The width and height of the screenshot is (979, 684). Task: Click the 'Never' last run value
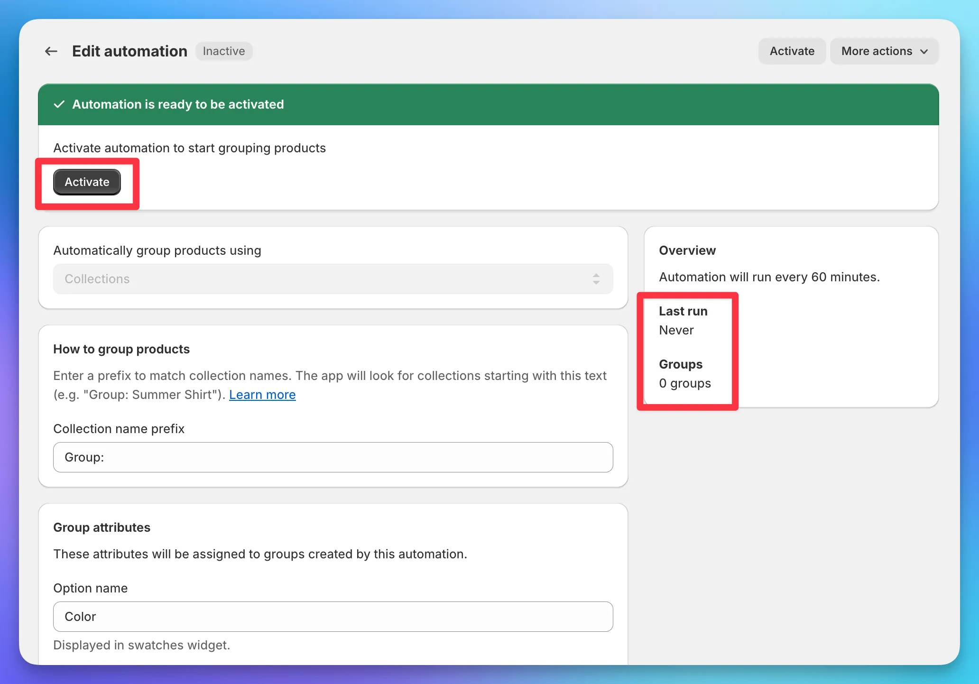point(676,330)
